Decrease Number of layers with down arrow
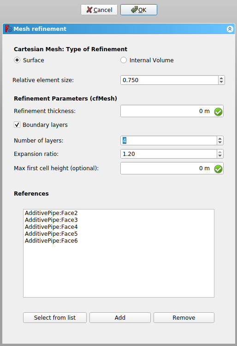 pos(220,143)
